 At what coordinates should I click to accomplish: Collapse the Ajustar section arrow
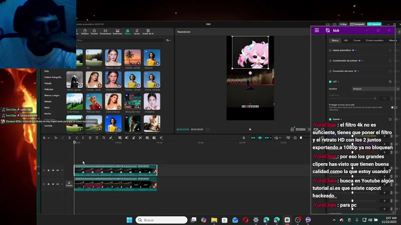[341, 119]
